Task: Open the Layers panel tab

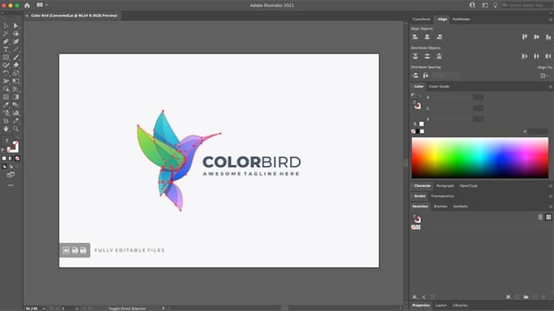Action: 440,305
